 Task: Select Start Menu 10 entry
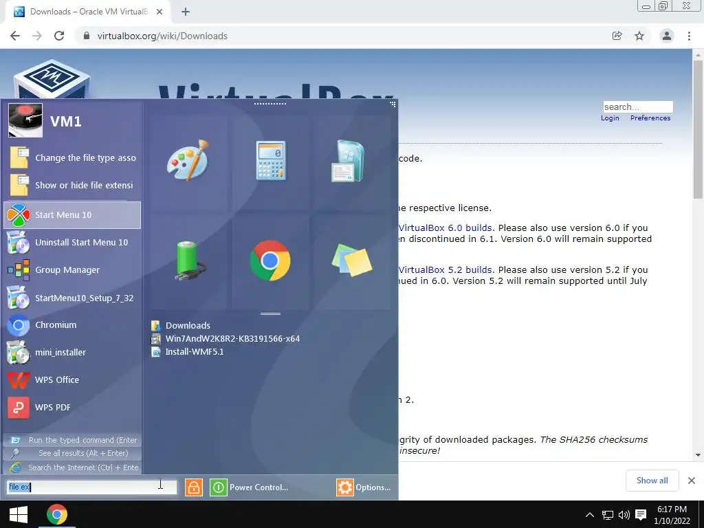pyautogui.click(x=72, y=215)
